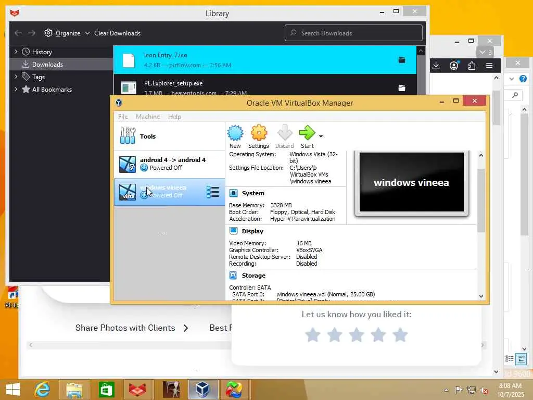The height and width of the screenshot is (400, 533).
Task: Open the Machine menu in VirtualBox
Action: coord(148,117)
